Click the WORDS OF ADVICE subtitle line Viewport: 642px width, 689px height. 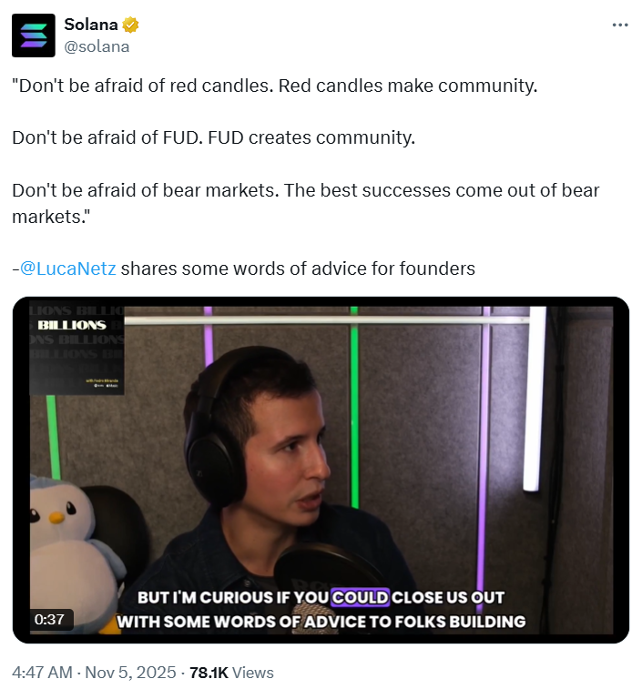[321, 622]
